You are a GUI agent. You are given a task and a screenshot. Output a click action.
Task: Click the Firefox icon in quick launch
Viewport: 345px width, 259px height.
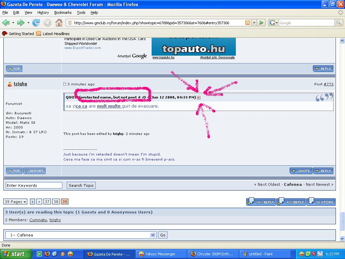point(47,254)
